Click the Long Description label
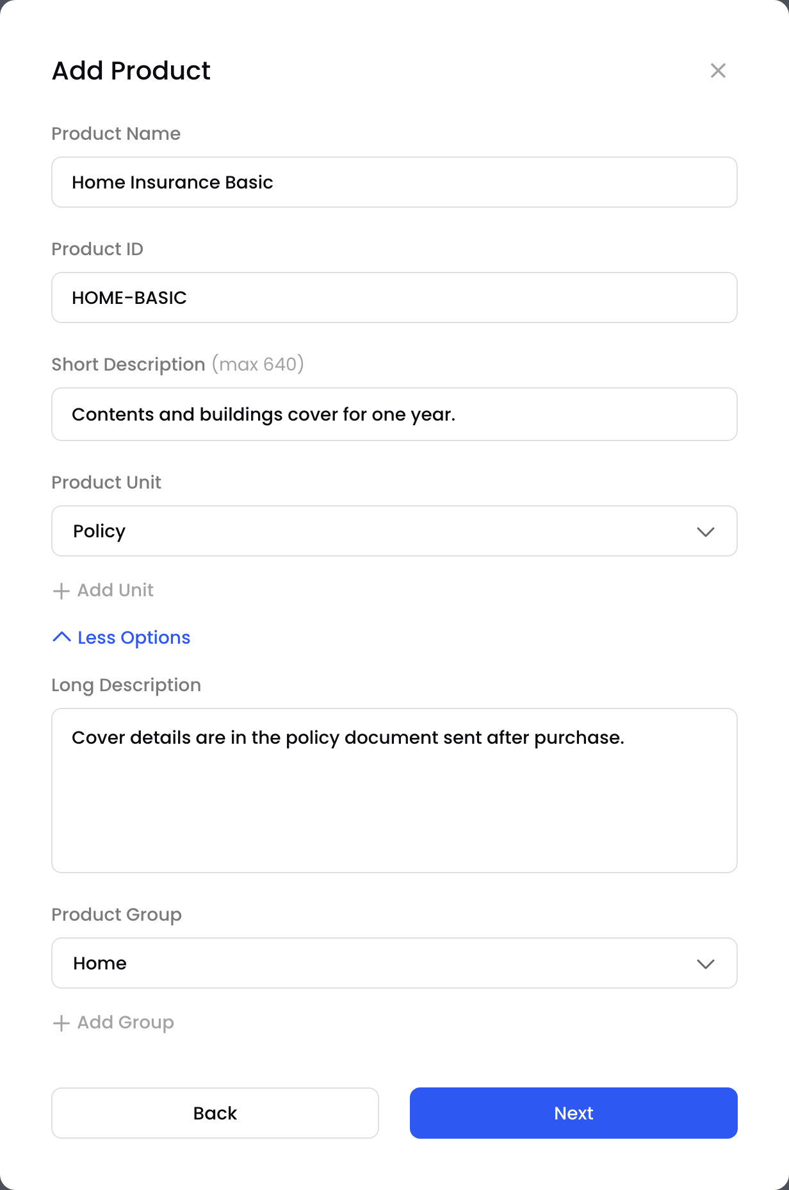 (126, 685)
